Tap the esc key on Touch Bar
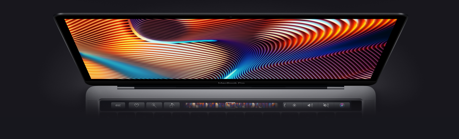This screenshot has width=459, height=139. [x=118, y=105]
